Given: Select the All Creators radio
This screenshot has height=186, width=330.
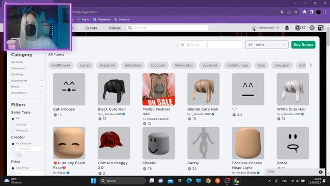Looking at the screenshot, I should coord(13,144).
